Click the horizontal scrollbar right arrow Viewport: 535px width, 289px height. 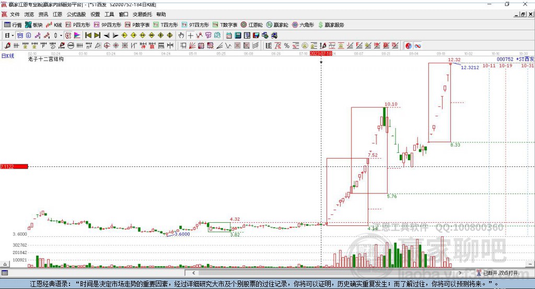460,273
